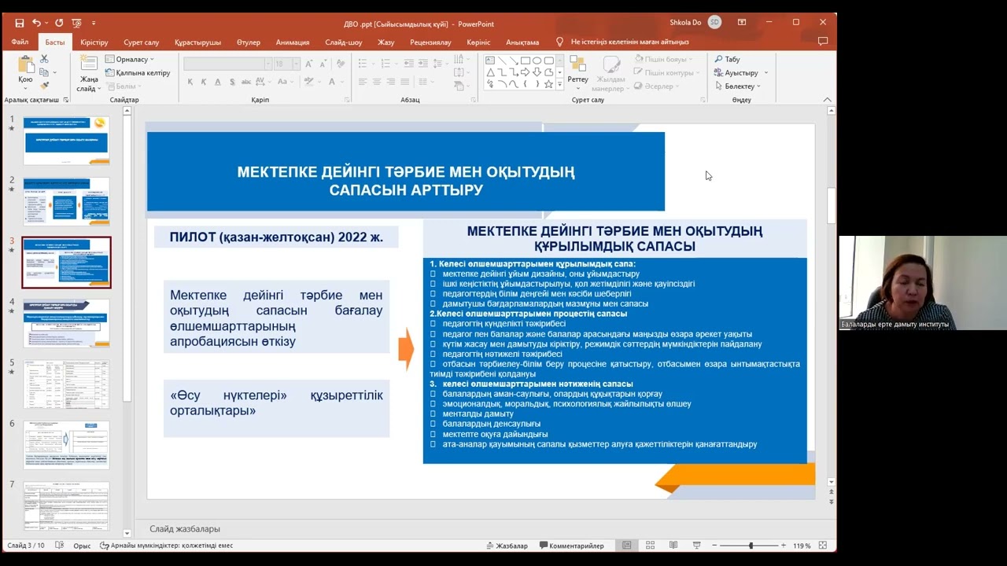Select slide 4 thumbnail

tap(67, 323)
